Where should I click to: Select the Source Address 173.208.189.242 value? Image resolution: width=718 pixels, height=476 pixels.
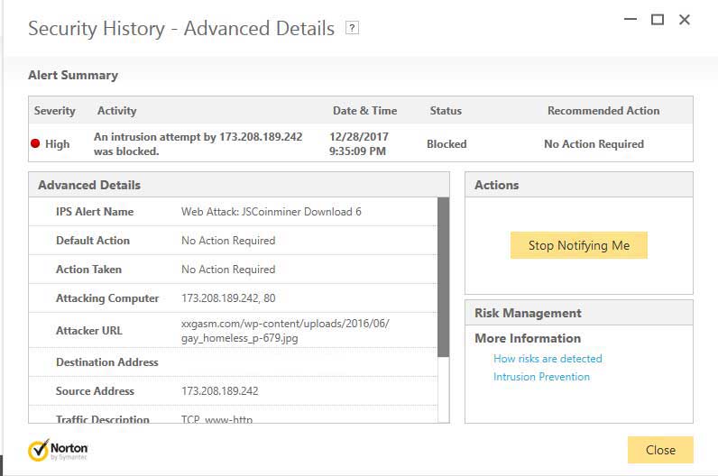click(x=220, y=391)
